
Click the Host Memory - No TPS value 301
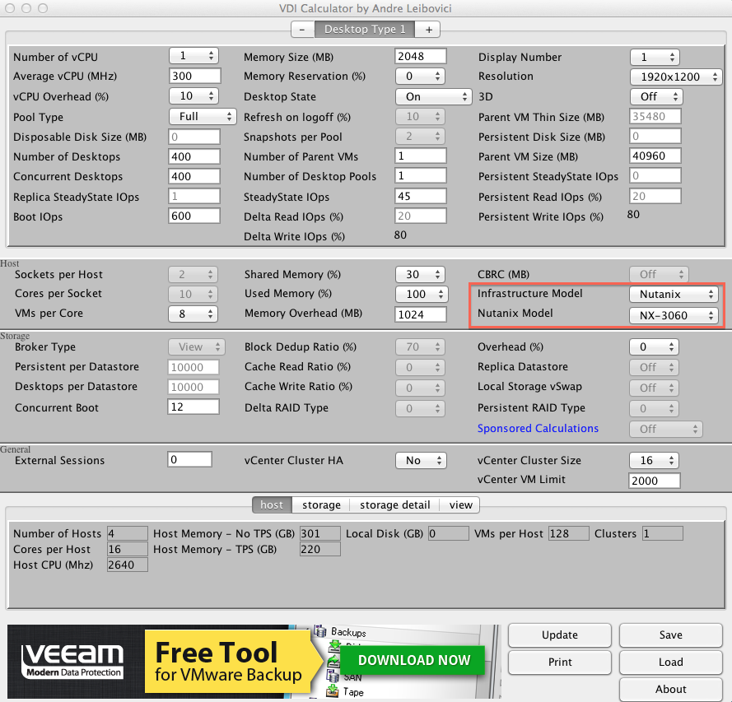(x=319, y=533)
